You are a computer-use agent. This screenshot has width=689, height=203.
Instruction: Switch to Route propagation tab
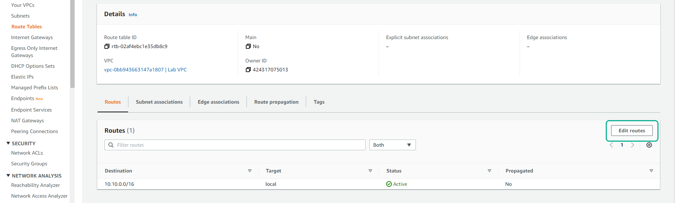[276, 102]
